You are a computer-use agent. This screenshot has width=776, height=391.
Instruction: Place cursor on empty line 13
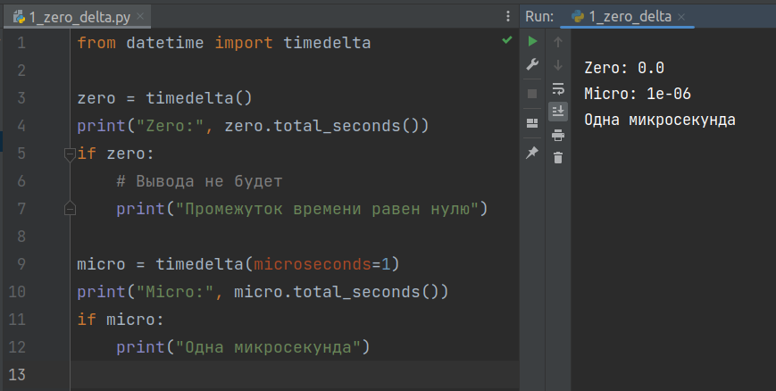pos(295,375)
